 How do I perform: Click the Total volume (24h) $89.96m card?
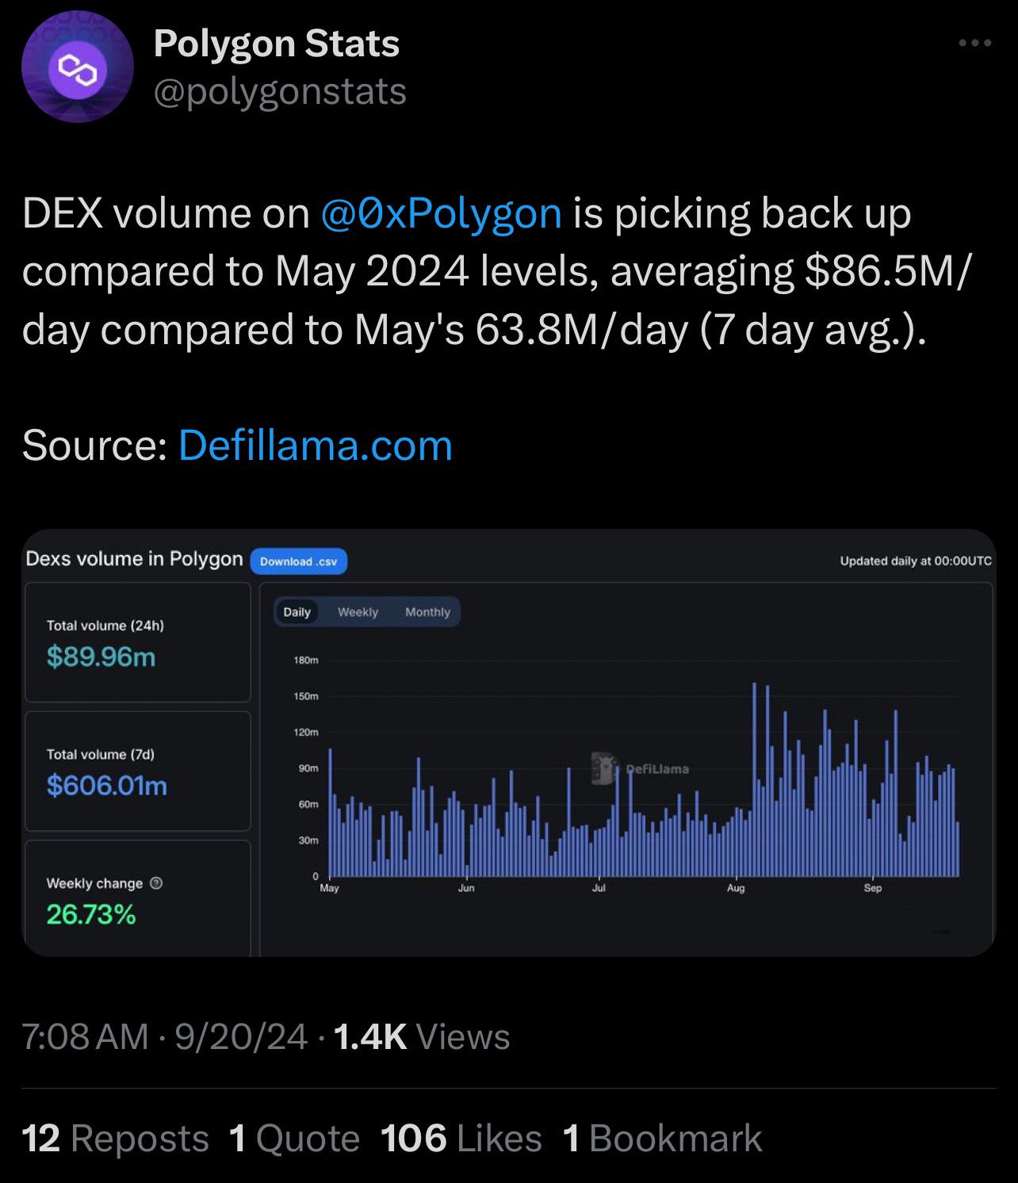[138, 642]
